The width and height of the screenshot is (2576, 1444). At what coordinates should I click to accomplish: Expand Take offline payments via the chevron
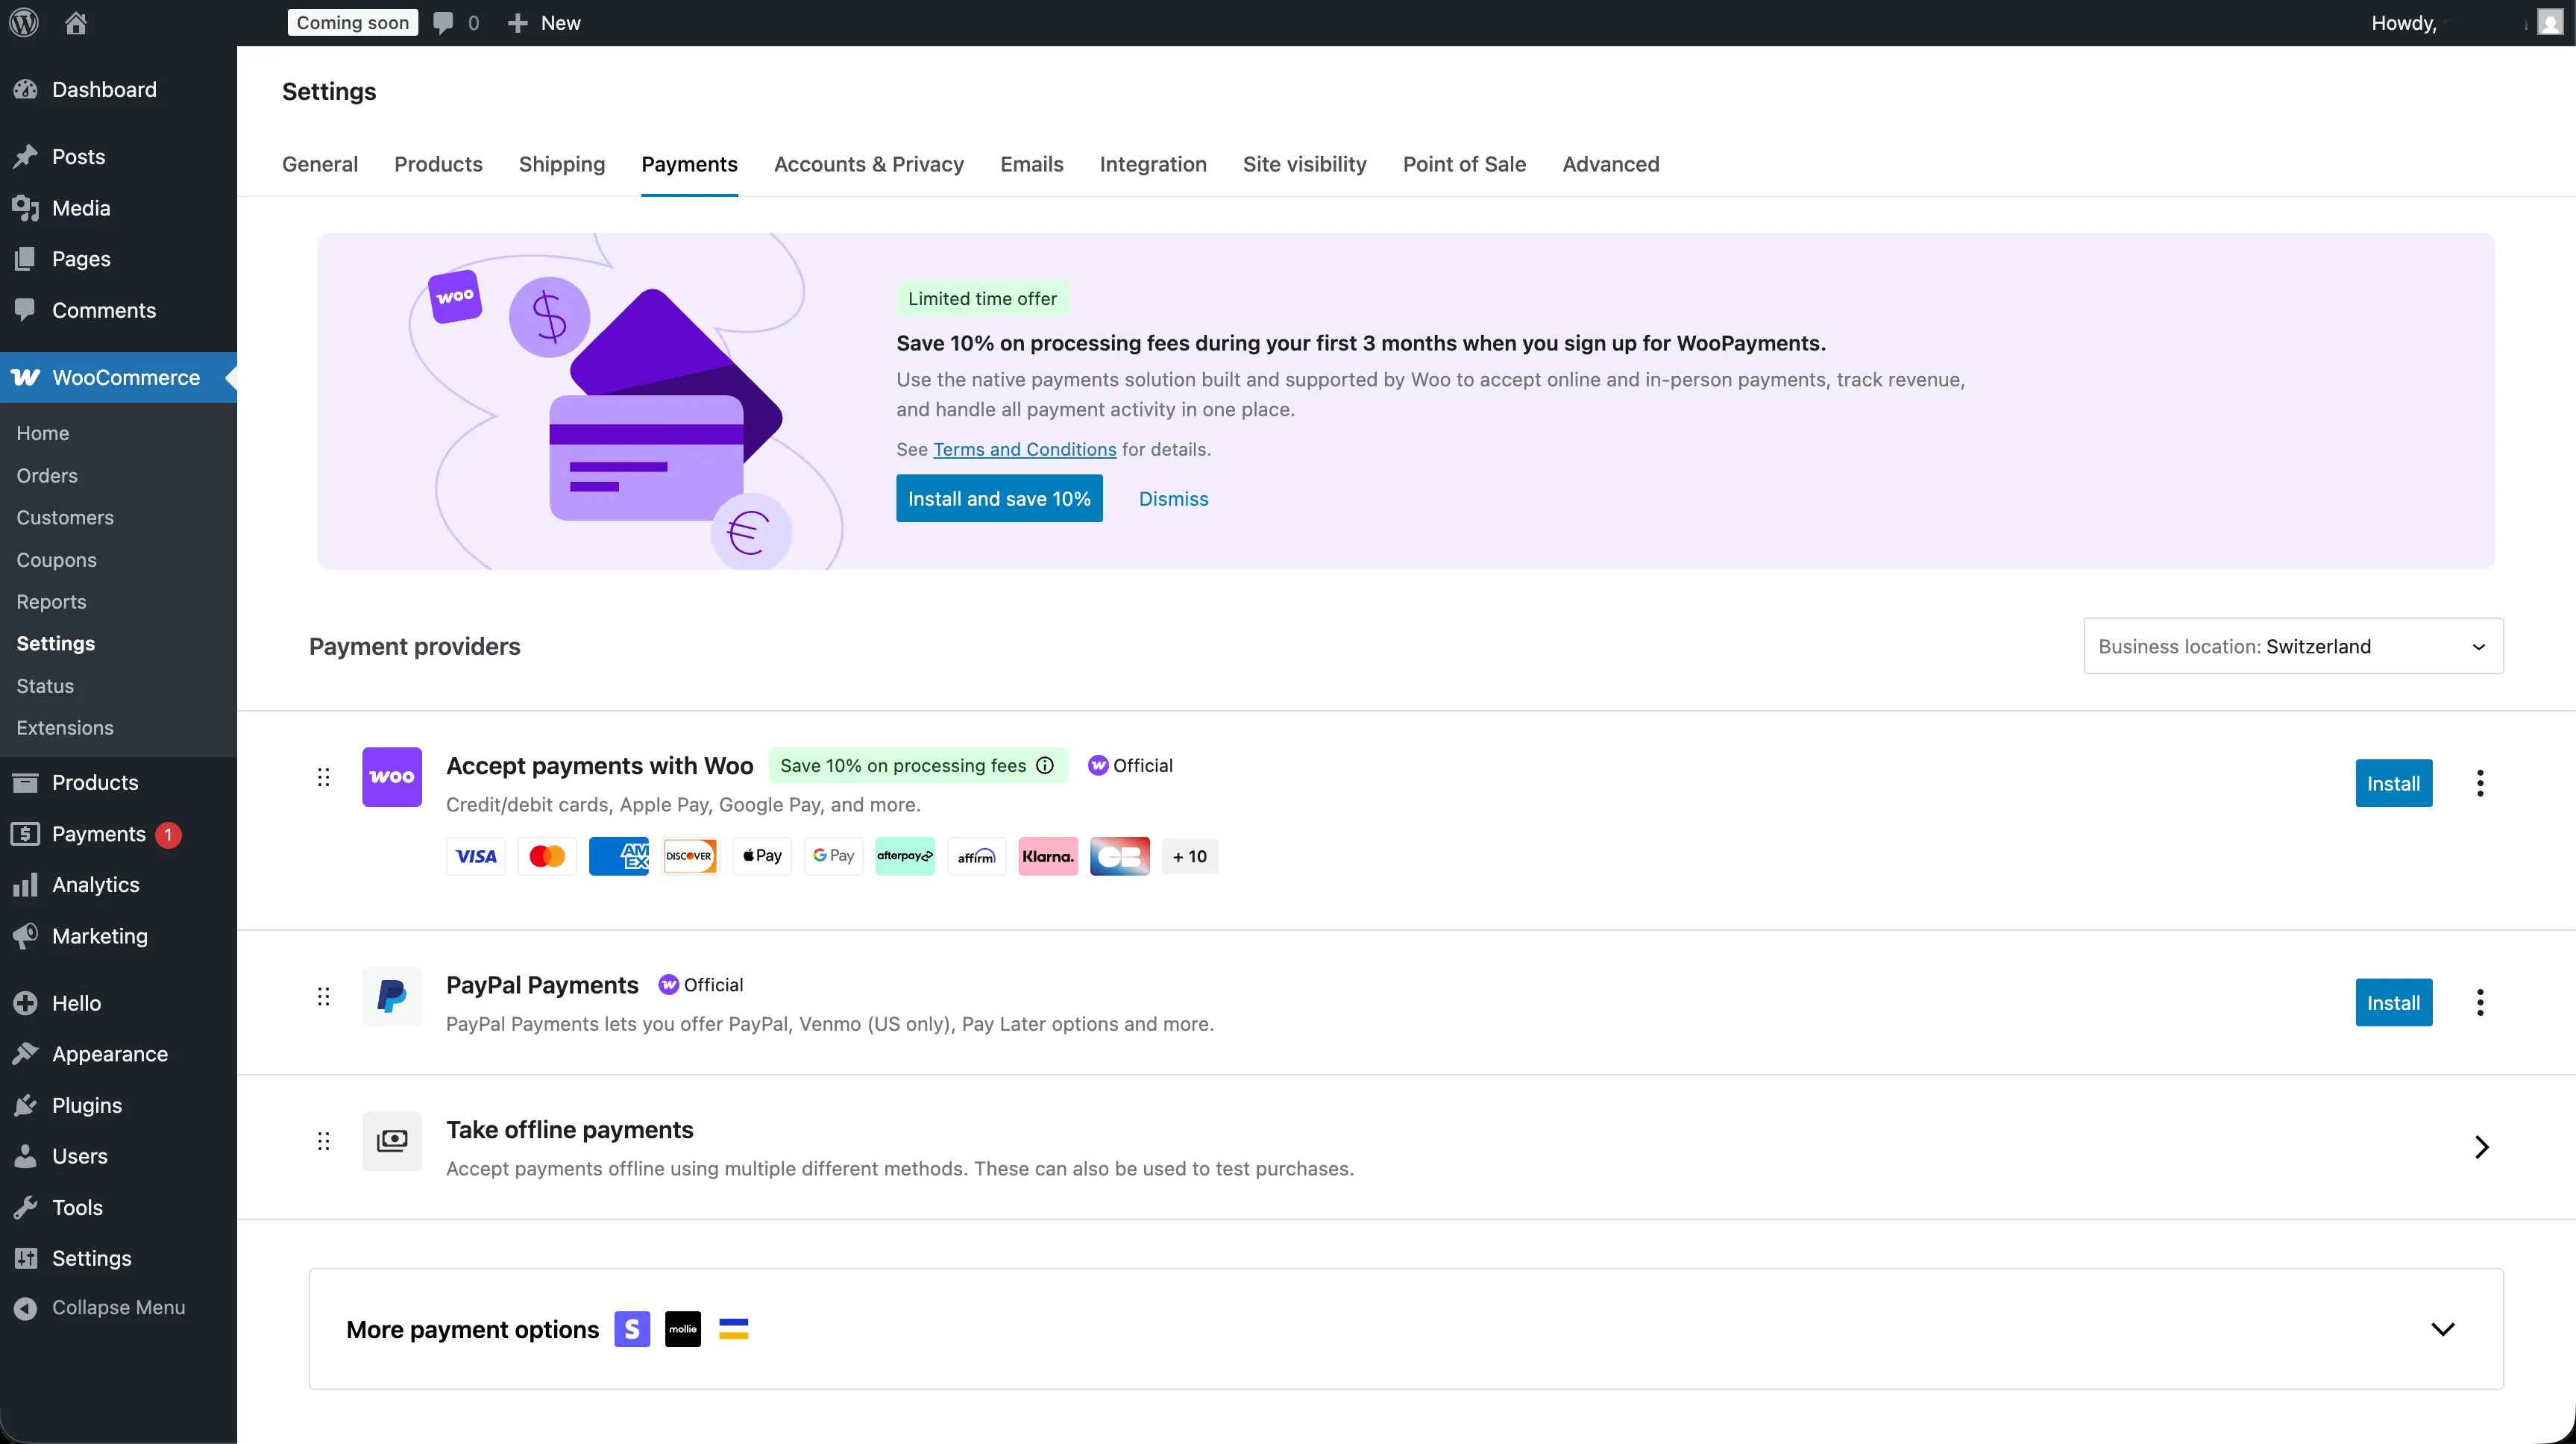tap(2481, 1147)
